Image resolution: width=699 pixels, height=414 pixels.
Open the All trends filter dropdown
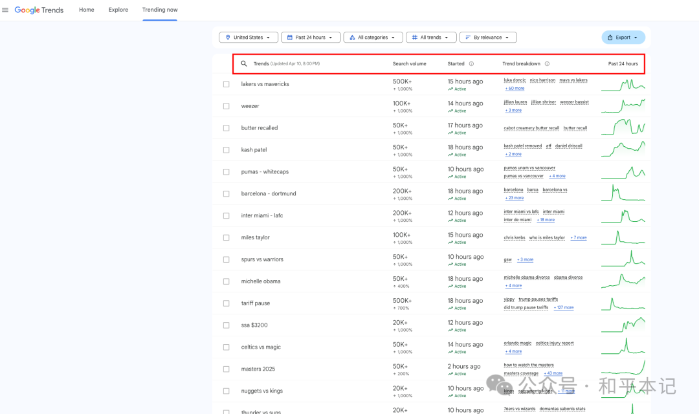pos(431,38)
